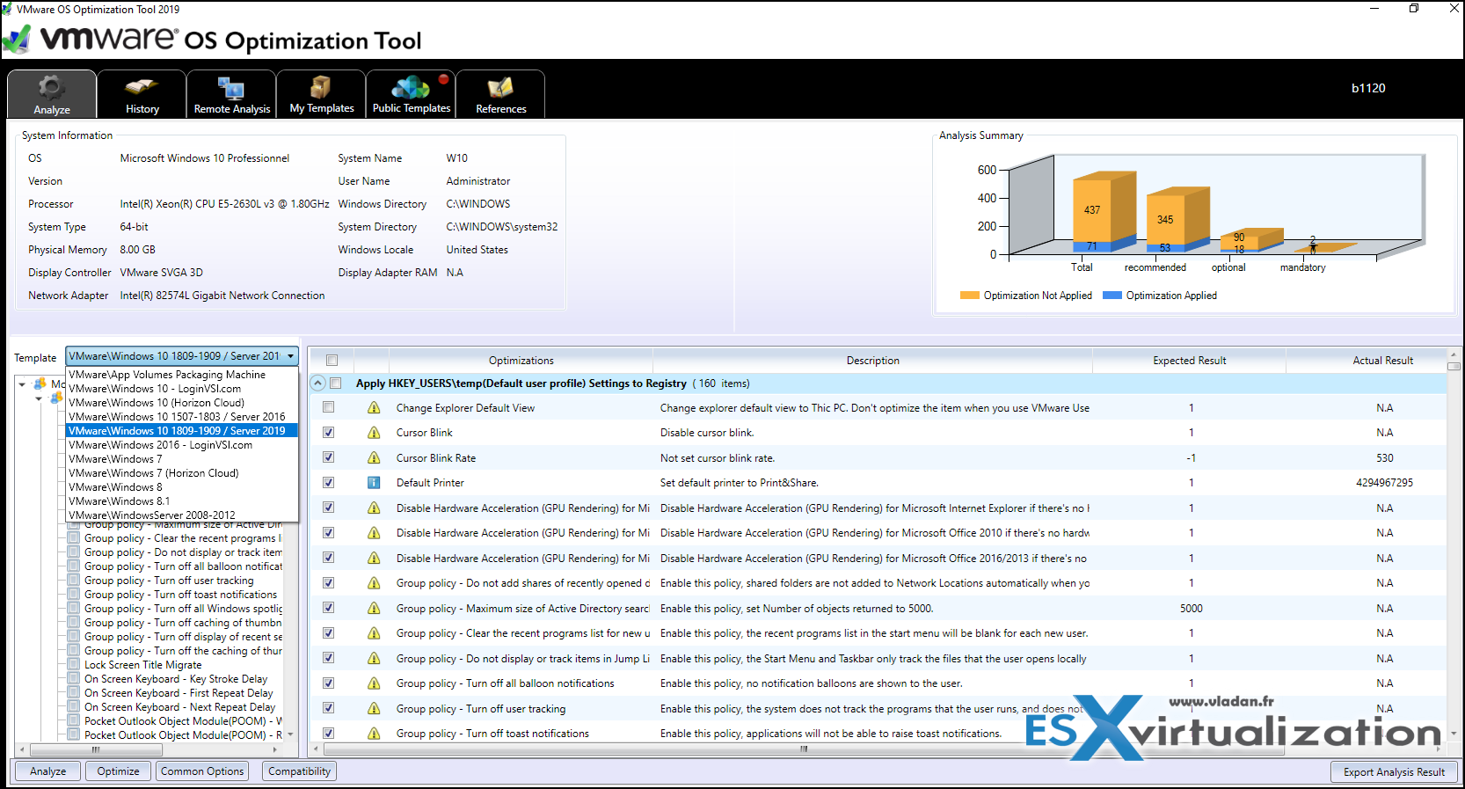Toggle the select-all checkbox in table header
The height and width of the screenshot is (789, 1465).
[332, 360]
